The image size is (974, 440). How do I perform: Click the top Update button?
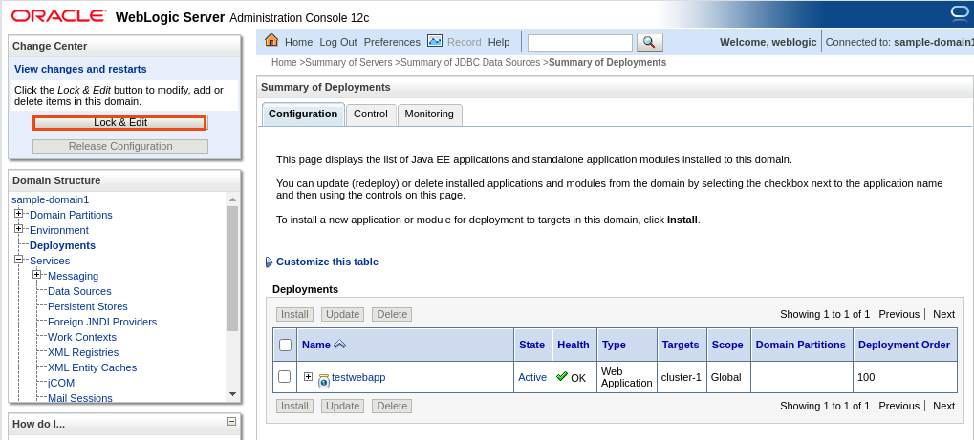(343, 314)
